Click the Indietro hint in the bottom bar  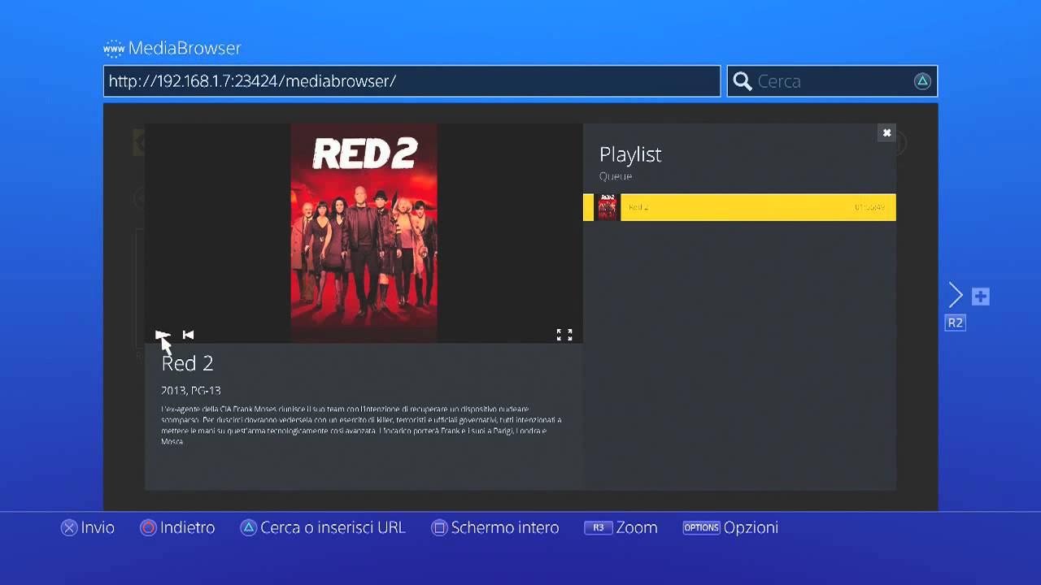(177, 527)
